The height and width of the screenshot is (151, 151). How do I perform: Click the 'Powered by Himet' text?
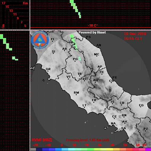coord(92,32)
